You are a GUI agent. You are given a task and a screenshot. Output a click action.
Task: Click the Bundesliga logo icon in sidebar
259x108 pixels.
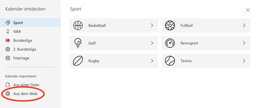click(8, 40)
